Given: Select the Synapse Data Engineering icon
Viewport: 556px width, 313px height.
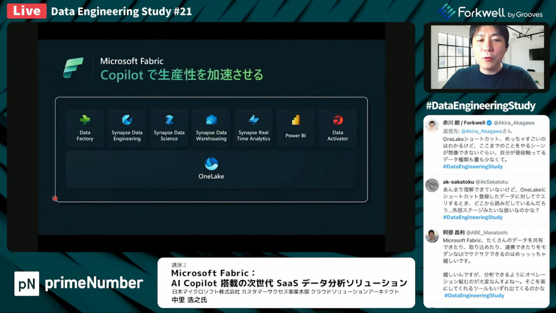Looking at the screenshot, I should point(127,120).
